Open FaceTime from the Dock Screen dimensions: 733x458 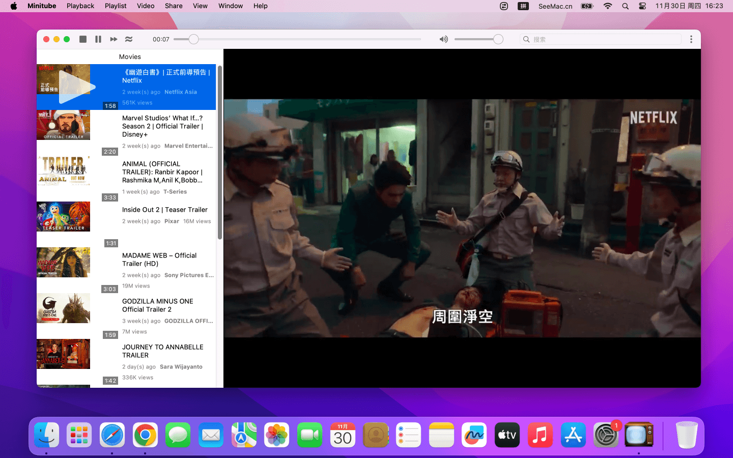309,435
